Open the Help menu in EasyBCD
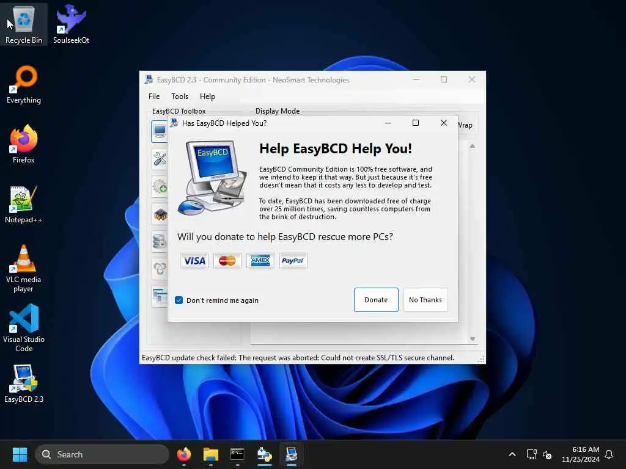The image size is (626, 469). coord(207,96)
